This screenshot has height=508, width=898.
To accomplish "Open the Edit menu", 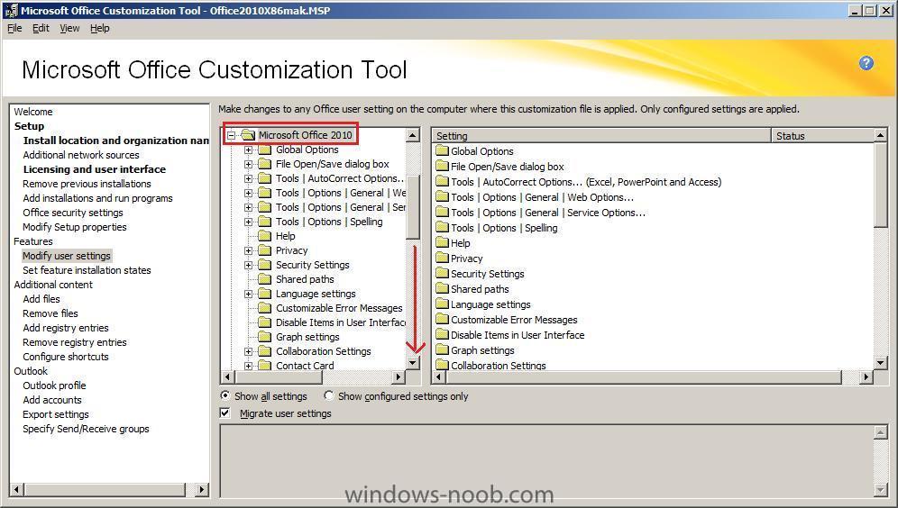I will [41, 28].
